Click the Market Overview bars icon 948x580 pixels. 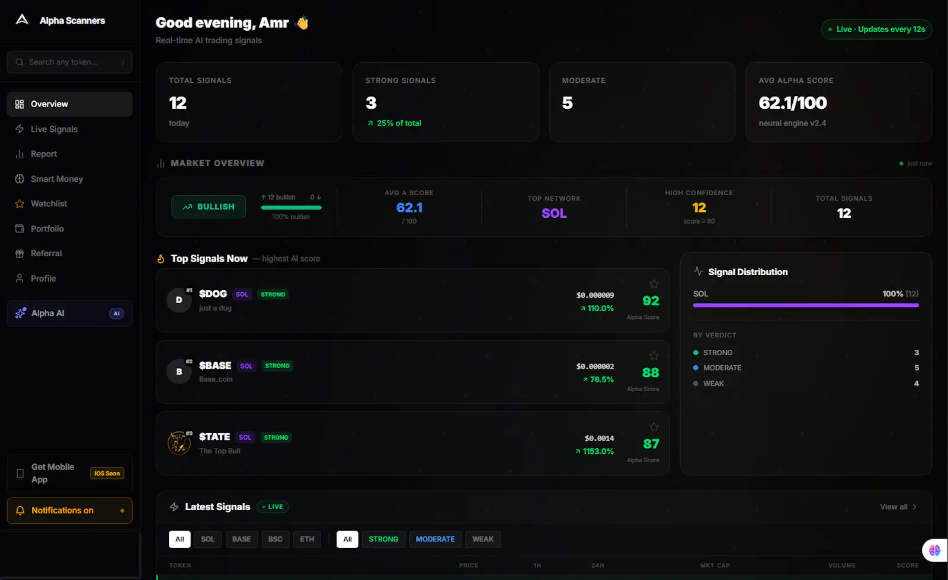click(161, 163)
